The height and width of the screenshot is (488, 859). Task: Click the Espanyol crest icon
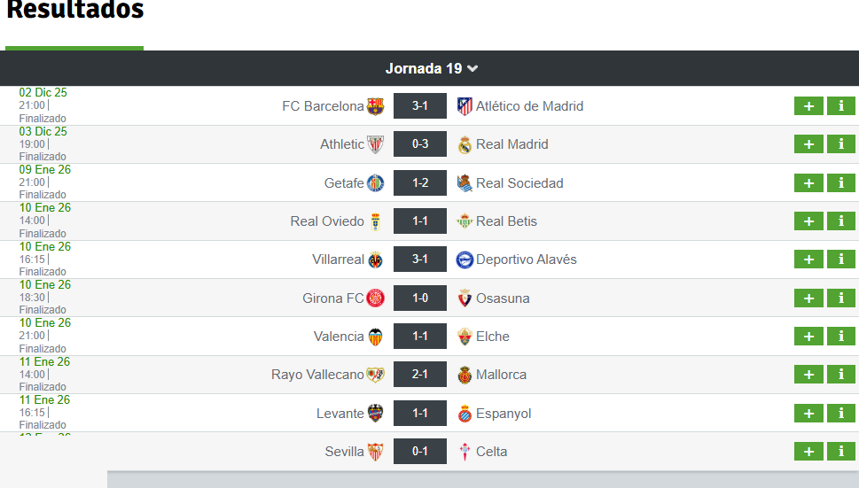pyautogui.click(x=465, y=414)
